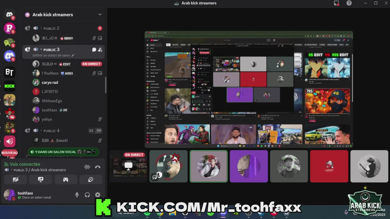Select the angry-emoji avatar participant tile
This screenshot has width=390, height=219.
pyautogui.click(x=168, y=166)
